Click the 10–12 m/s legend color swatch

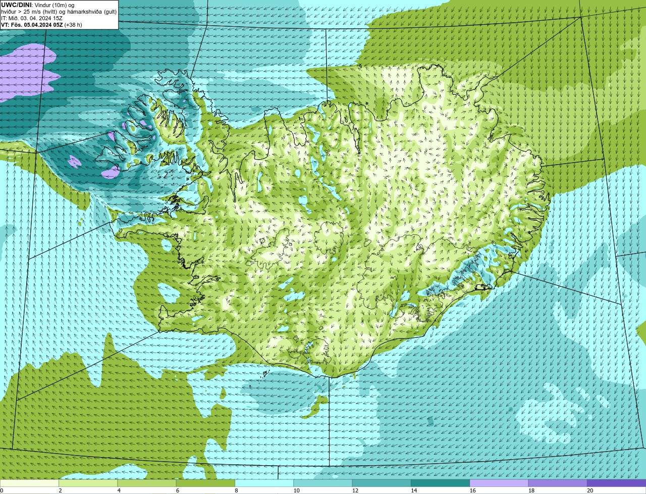323,483
